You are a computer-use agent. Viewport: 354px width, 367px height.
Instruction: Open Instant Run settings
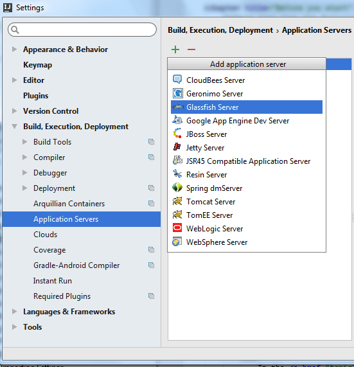53,281
